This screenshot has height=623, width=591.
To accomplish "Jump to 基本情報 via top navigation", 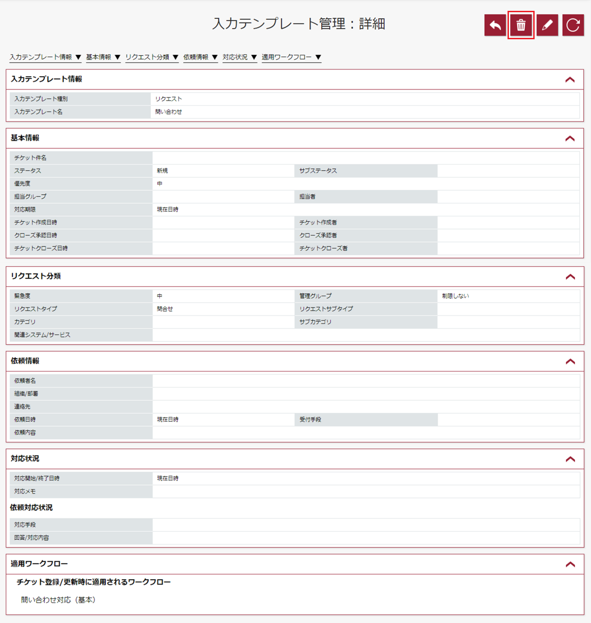I will 103,57.
